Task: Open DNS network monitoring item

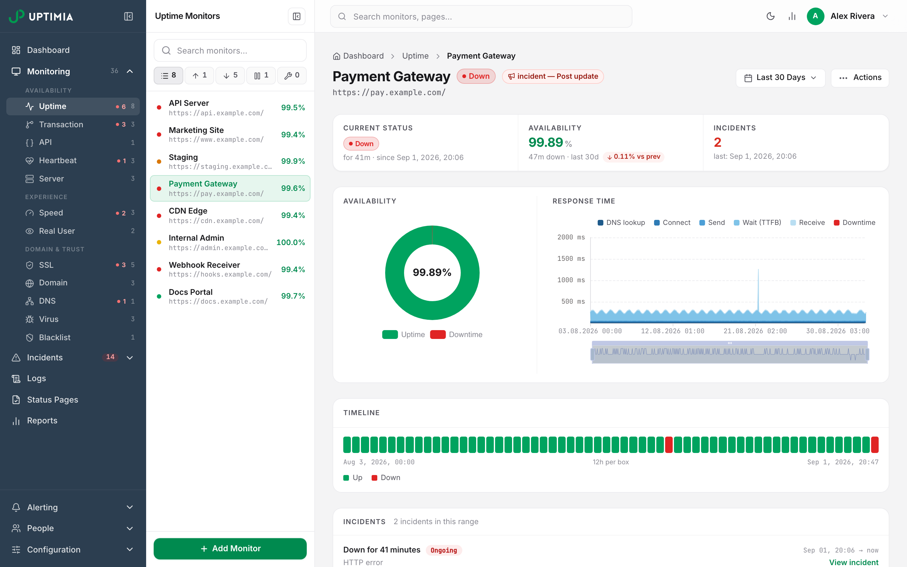Action: tap(73, 301)
